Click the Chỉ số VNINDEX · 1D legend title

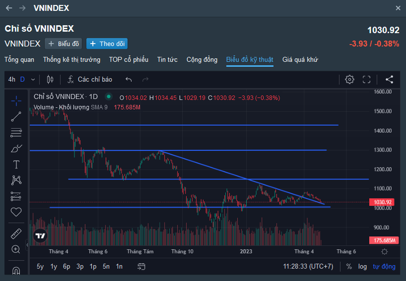66,97
